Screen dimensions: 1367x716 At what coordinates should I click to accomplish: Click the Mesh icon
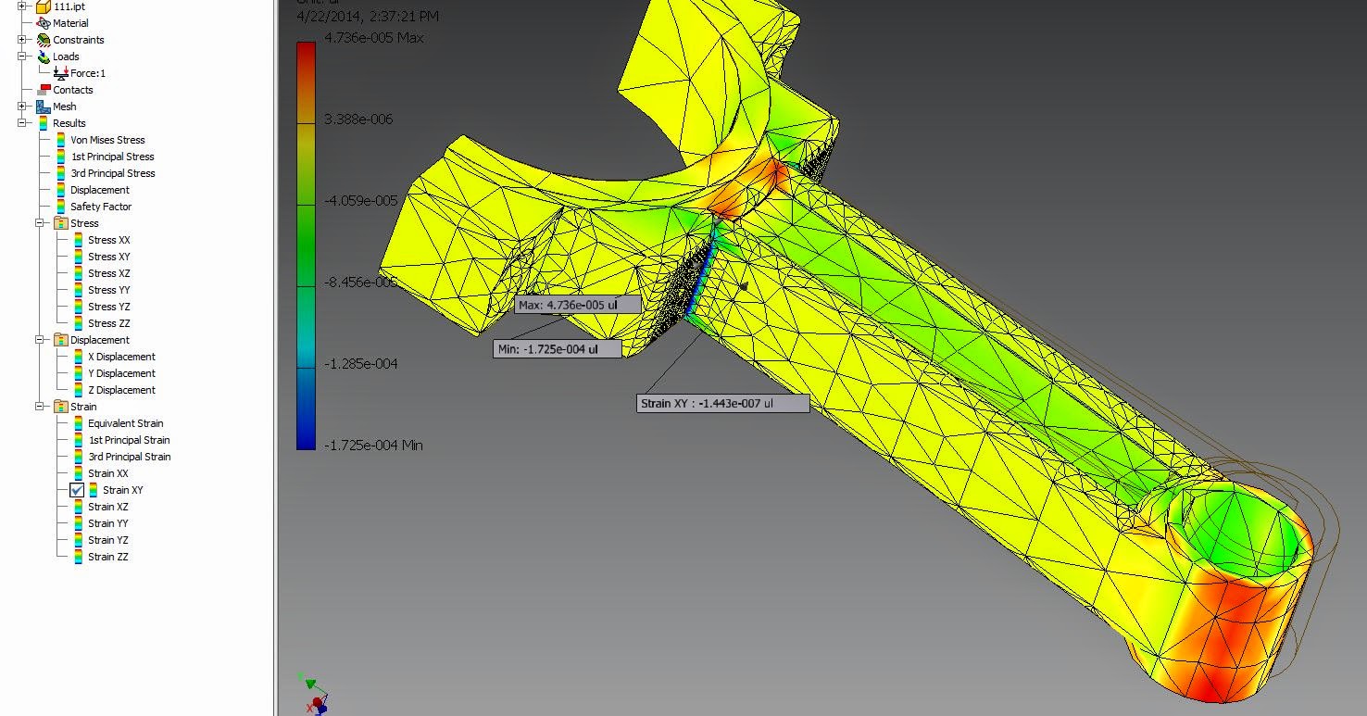[44, 107]
